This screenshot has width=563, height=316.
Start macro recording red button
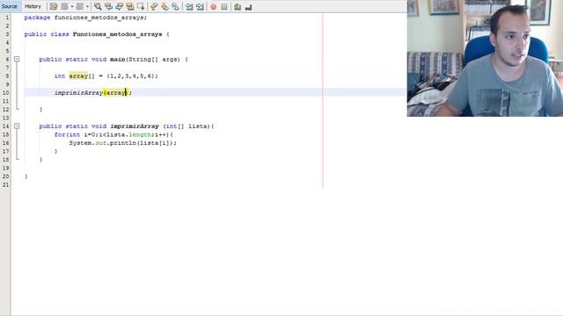point(213,6)
